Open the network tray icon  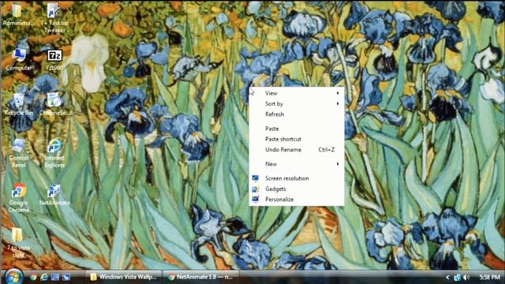click(x=457, y=277)
